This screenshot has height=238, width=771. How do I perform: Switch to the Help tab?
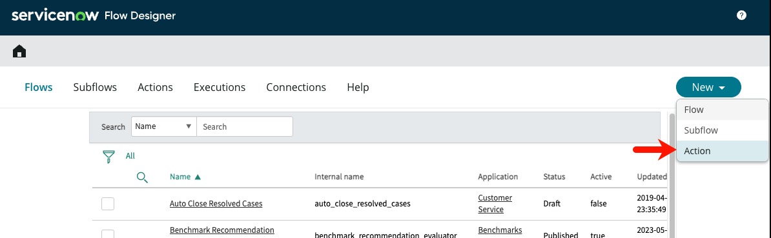click(x=358, y=87)
